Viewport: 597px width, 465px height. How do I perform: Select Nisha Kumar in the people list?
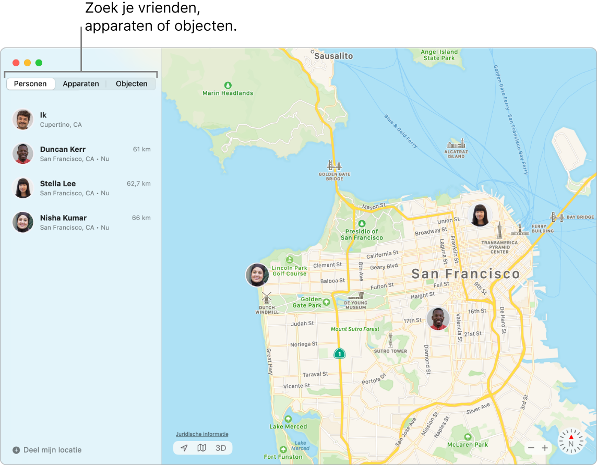point(78,222)
